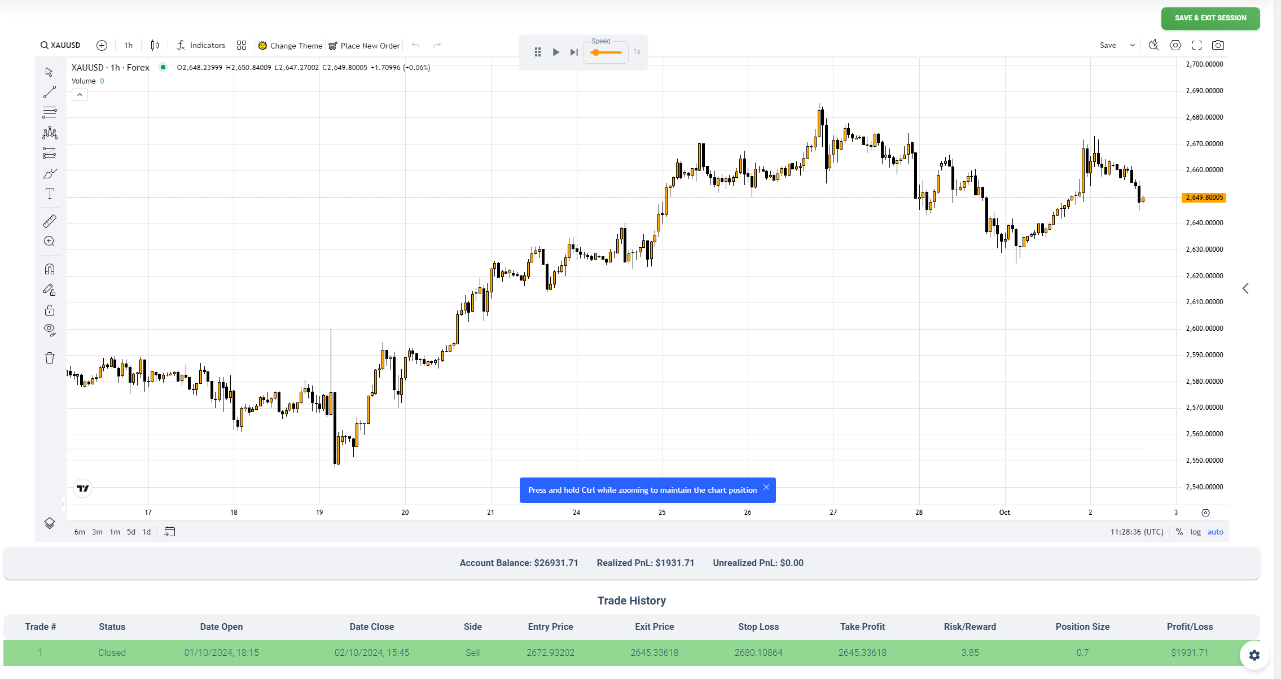Select the trend line drawing tool

coord(49,92)
